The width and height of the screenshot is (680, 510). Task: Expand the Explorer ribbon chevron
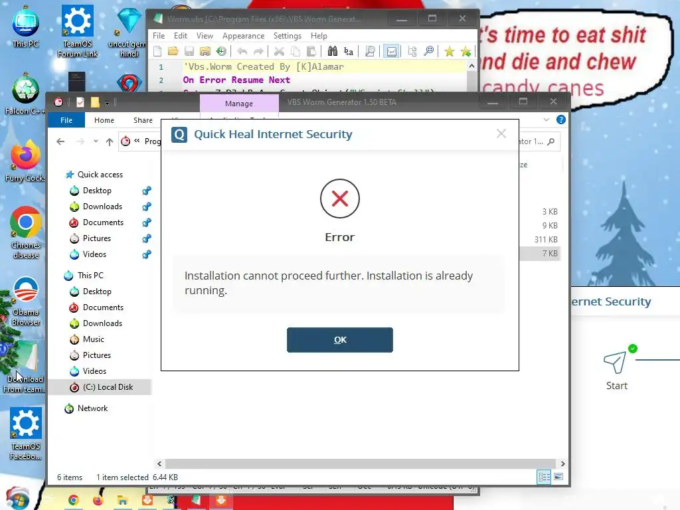tap(546, 120)
